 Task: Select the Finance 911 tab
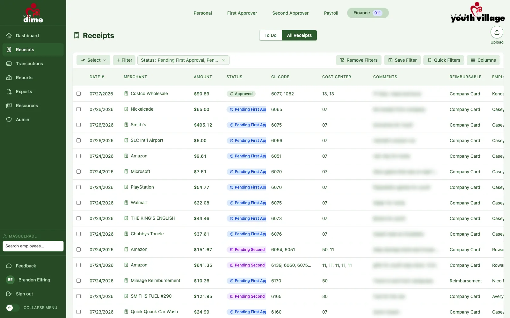click(368, 13)
